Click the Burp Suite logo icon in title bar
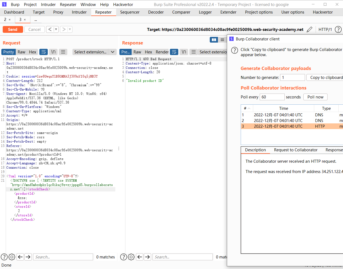Screen dimensions: 343x269 (x=4, y=4)
